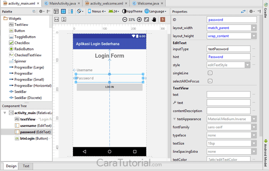Open the textSize dropdown
This screenshot has height=171, width=269.
point(254,143)
